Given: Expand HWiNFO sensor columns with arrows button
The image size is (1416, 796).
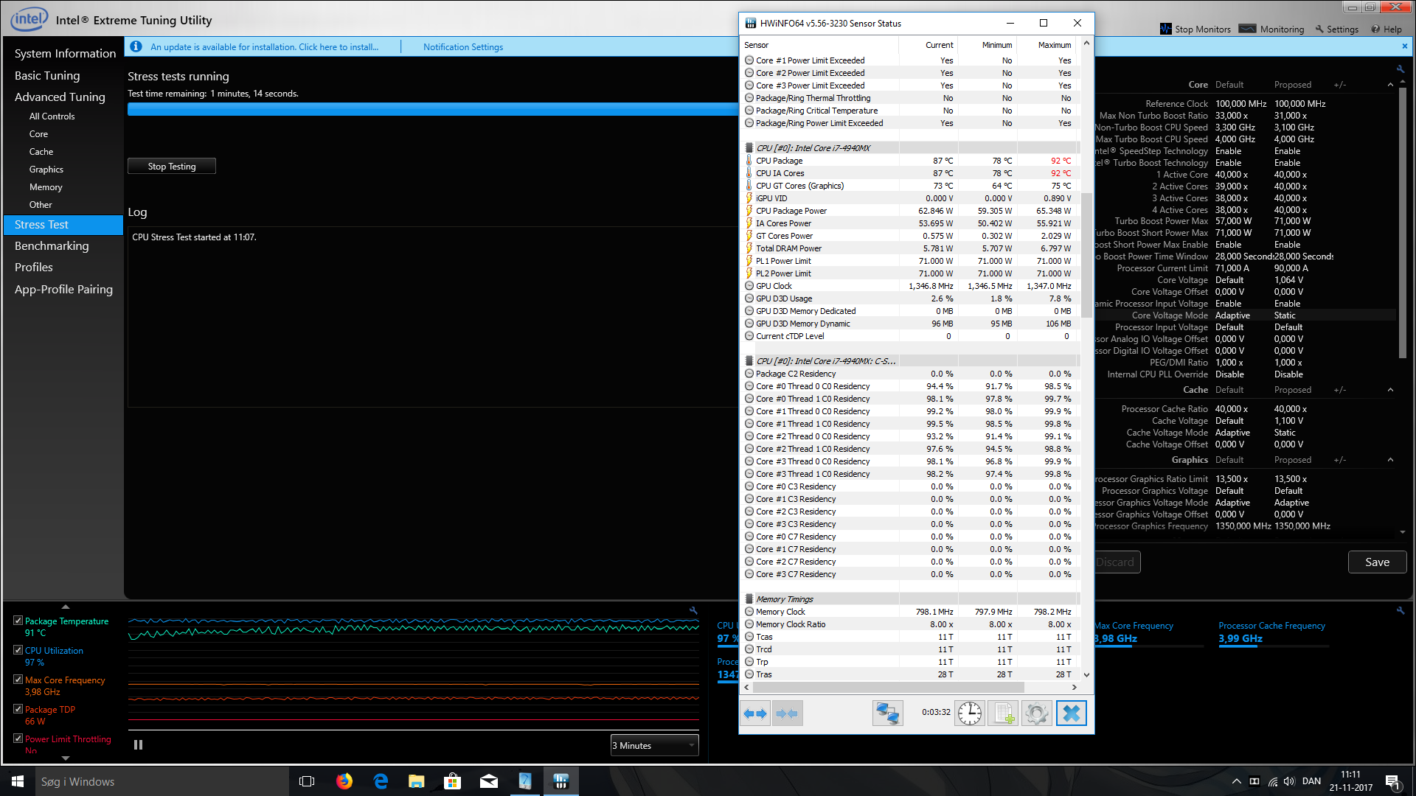Looking at the screenshot, I should pos(755,713).
